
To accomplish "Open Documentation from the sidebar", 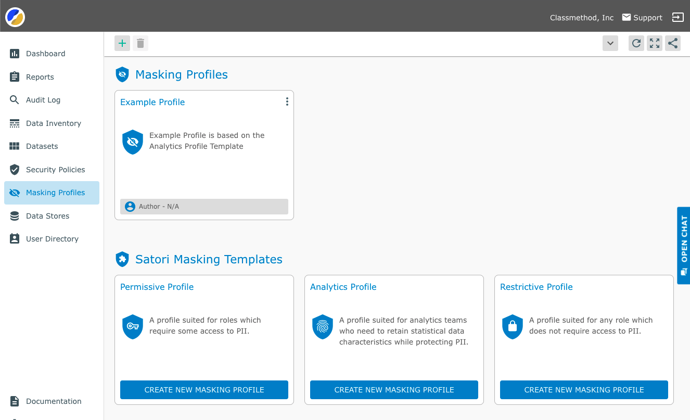I will coord(54,401).
